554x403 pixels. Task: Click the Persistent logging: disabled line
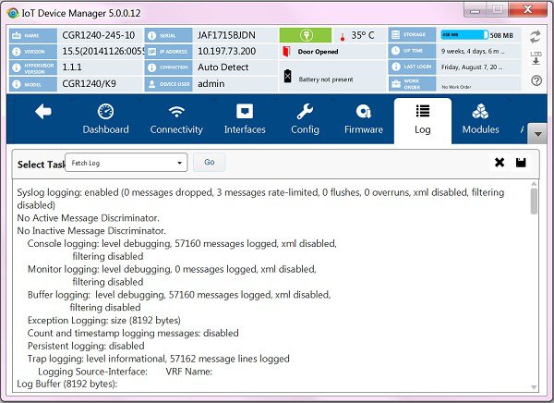[86, 346]
